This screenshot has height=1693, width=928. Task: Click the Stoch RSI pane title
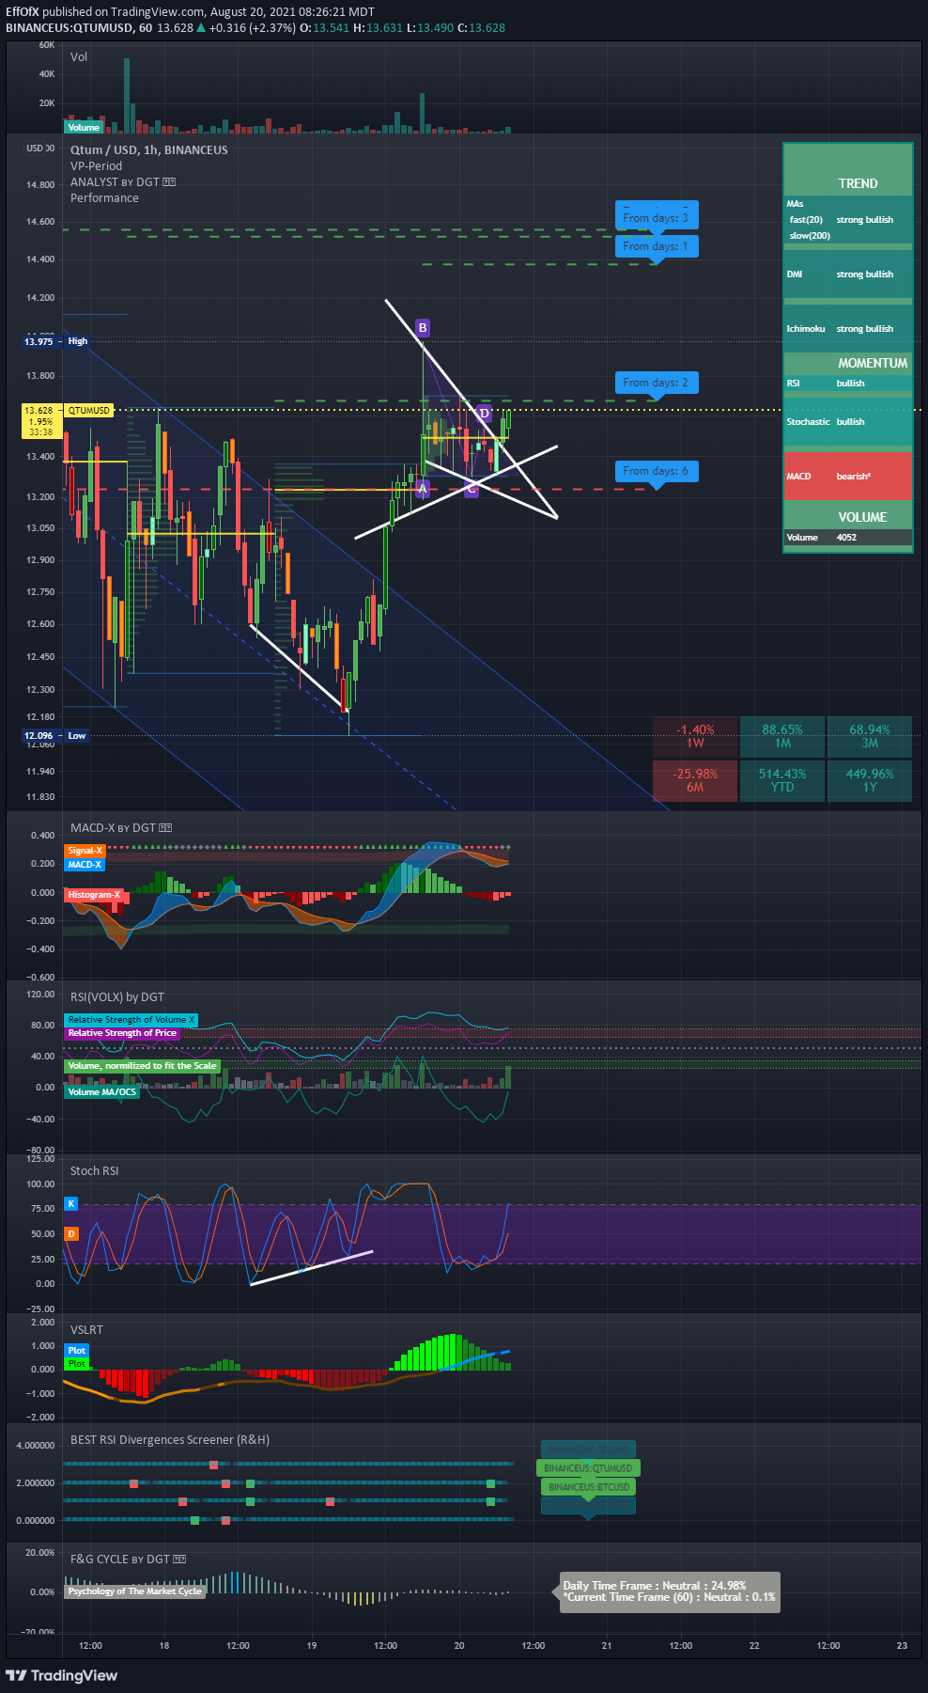coord(94,1170)
